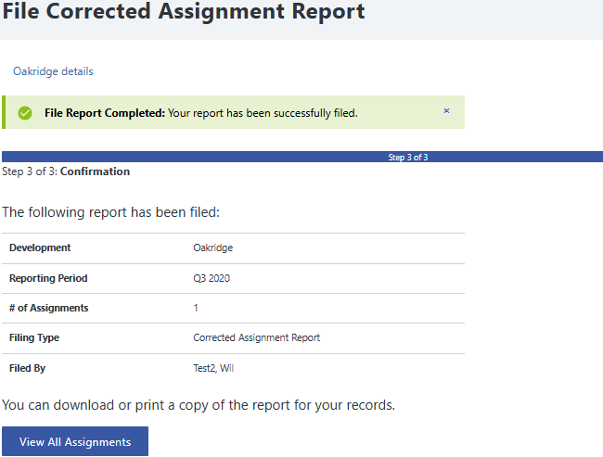
Task: Click the blue Step 3 of 3 progress bar
Action: click(302, 157)
